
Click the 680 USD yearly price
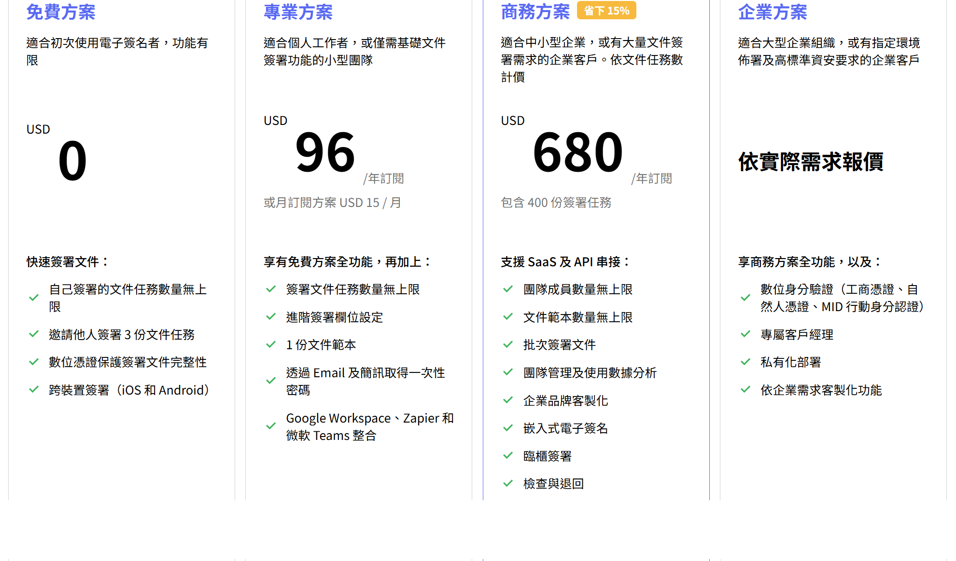tap(578, 152)
